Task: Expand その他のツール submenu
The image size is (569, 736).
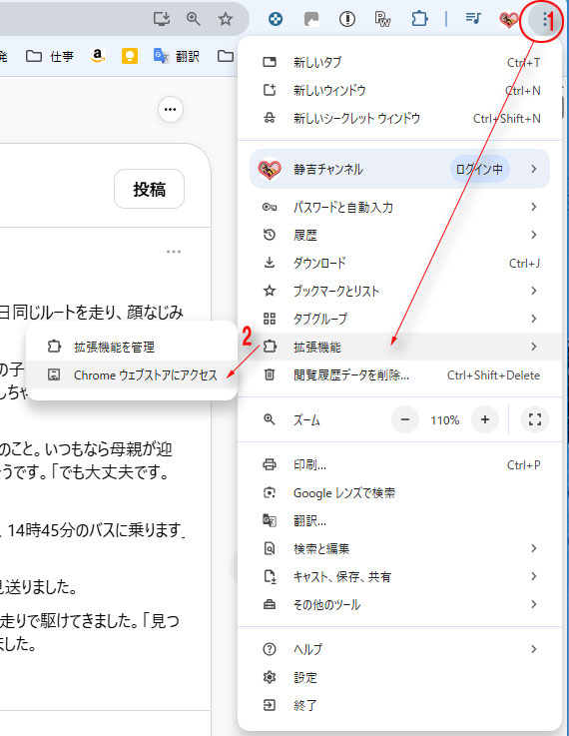Action: click(399, 604)
